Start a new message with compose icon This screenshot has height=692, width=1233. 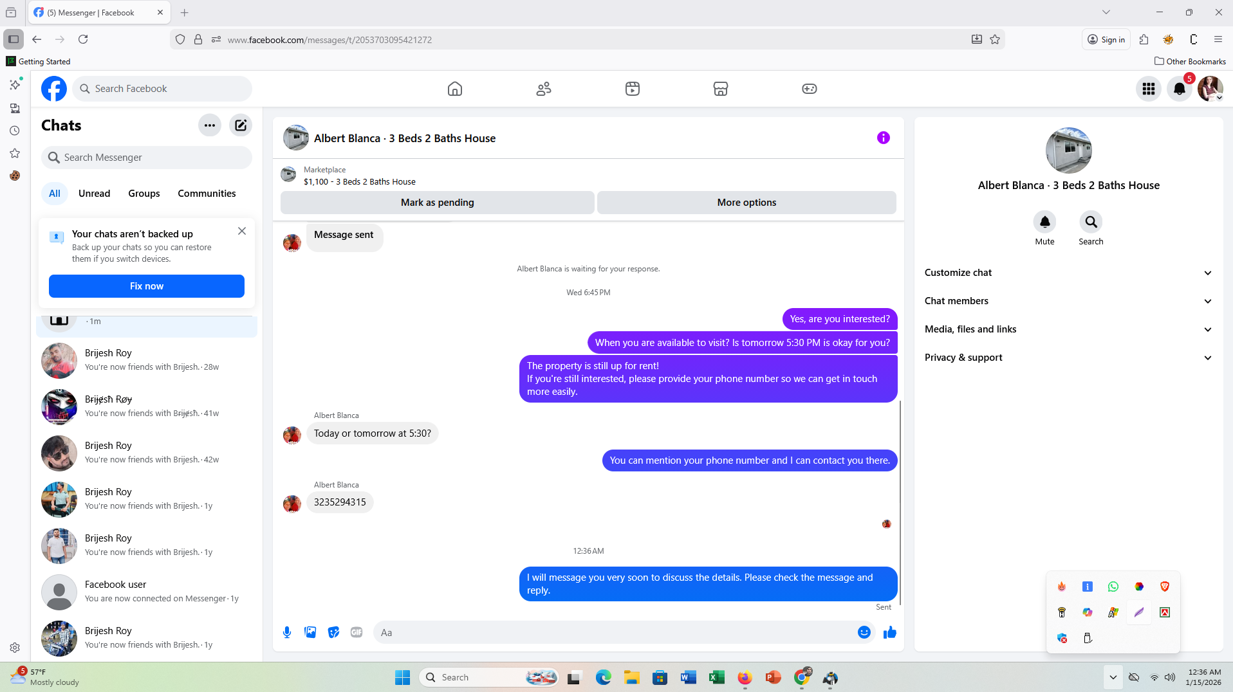tap(241, 125)
